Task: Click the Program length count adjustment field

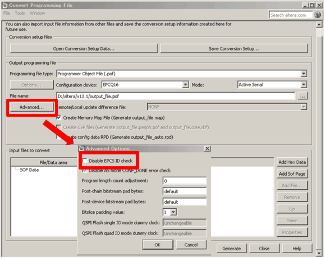Action: click(184, 181)
